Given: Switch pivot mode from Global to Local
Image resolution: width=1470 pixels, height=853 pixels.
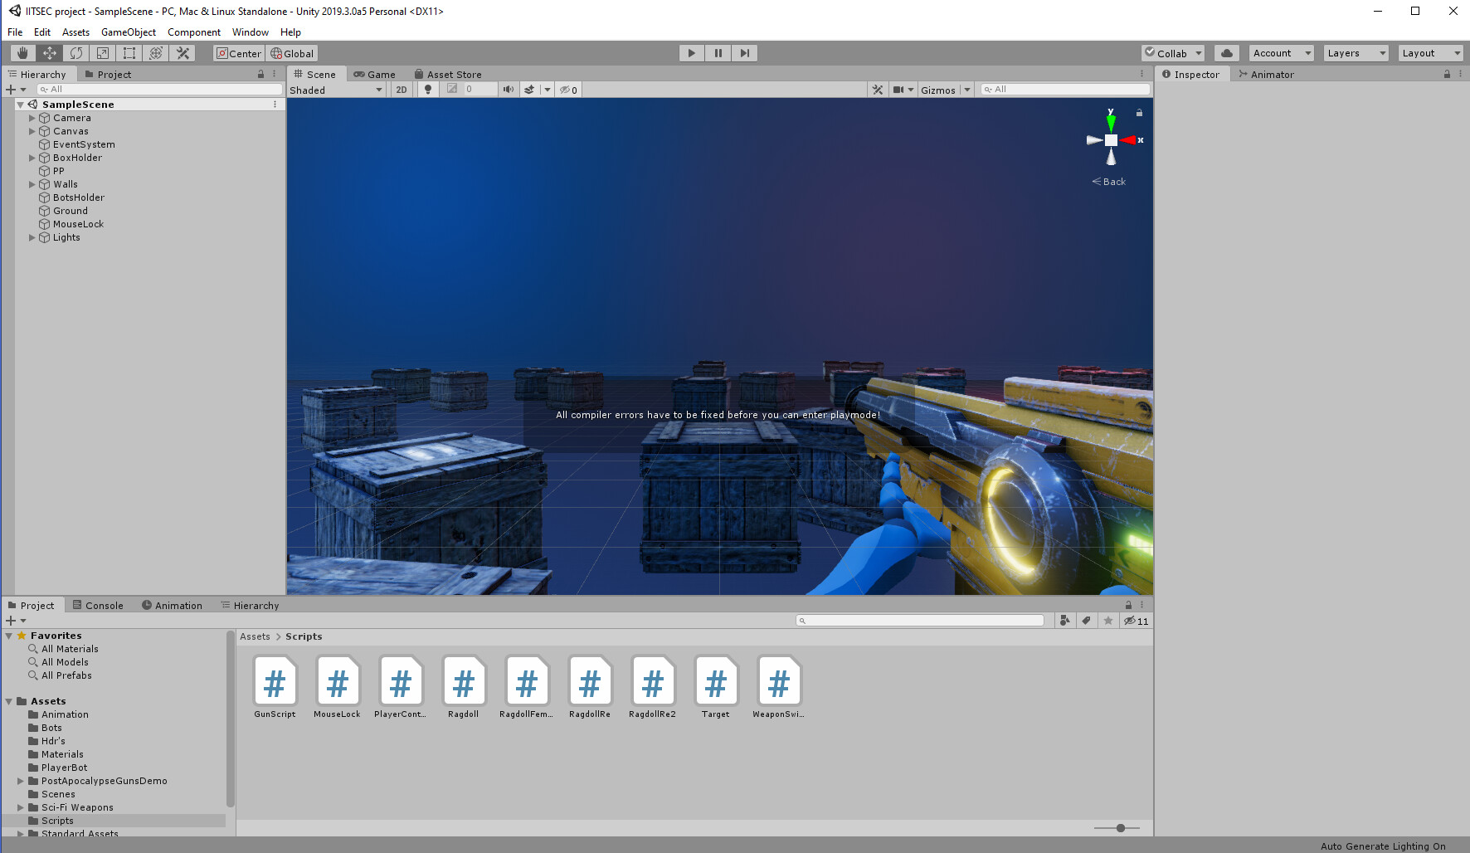Looking at the screenshot, I should (292, 52).
